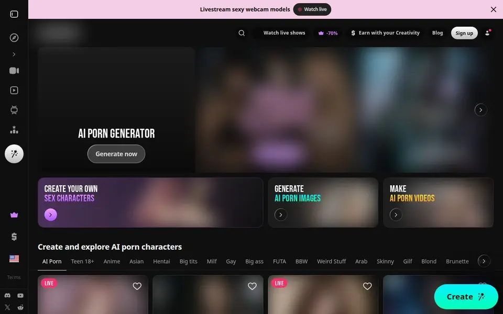Open Earn with your Creativity link
This screenshot has height=314, width=503.
tap(385, 32)
